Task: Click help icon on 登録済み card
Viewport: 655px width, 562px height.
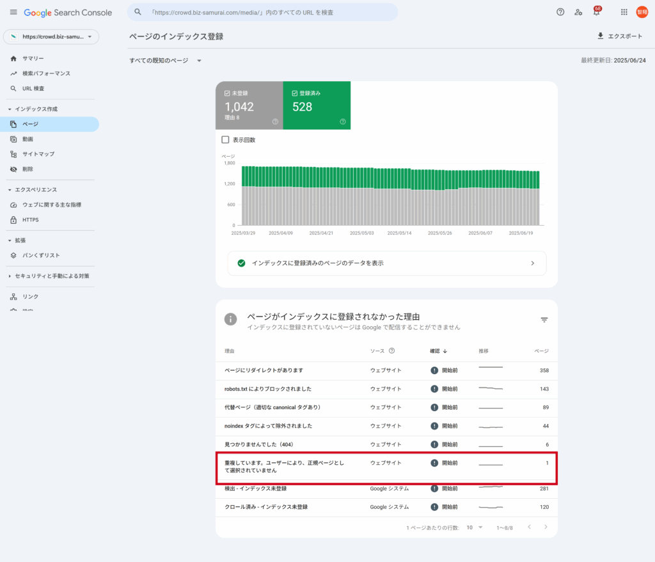Action: point(343,121)
